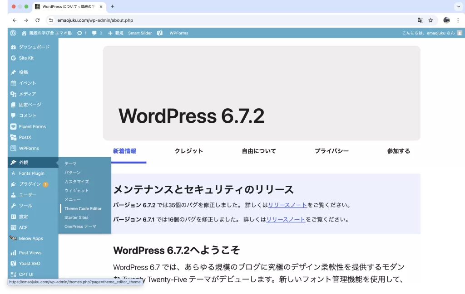Click the コメント sidebar bubble icon
Image resolution: width=465 pixels, height=294 pixels.
tap(13, 116)
